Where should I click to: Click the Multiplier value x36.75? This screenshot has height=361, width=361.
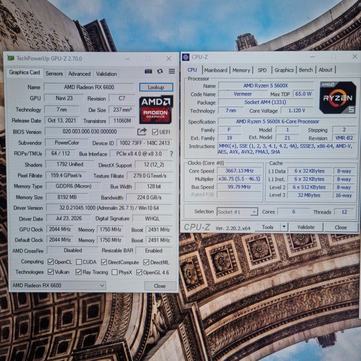(x=239, y=178)
